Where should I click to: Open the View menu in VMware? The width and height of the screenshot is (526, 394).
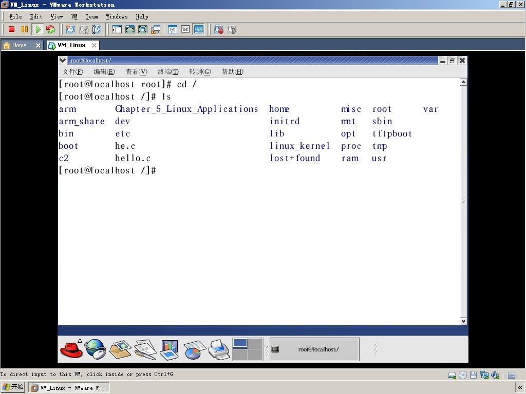tap(57, 17)
